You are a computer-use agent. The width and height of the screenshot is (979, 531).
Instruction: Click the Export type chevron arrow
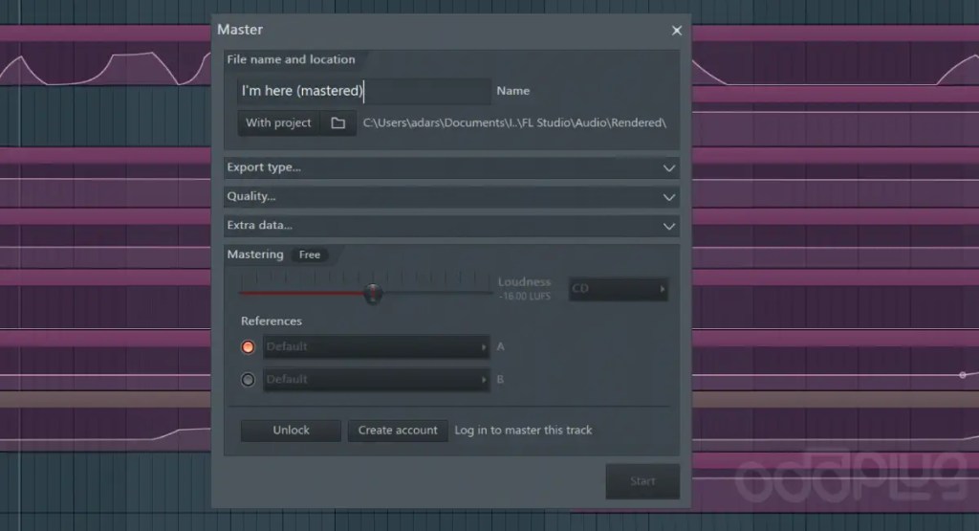click(668, 168)
